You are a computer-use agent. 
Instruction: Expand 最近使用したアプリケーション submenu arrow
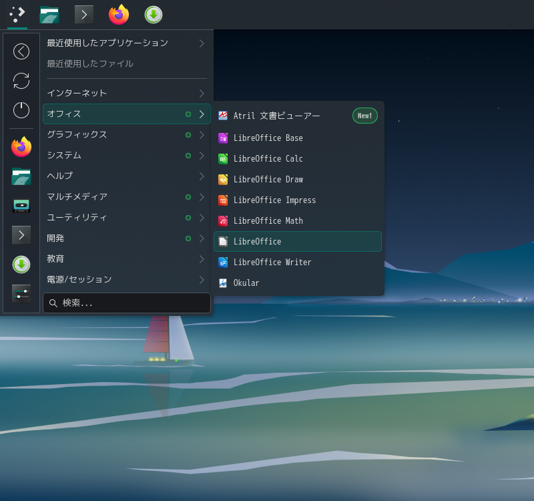tap(202, 43)
